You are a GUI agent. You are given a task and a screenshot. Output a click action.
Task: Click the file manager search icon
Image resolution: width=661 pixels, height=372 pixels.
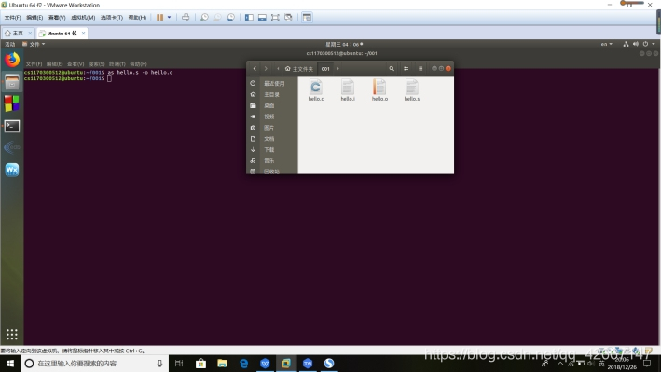tap(392, 68)
